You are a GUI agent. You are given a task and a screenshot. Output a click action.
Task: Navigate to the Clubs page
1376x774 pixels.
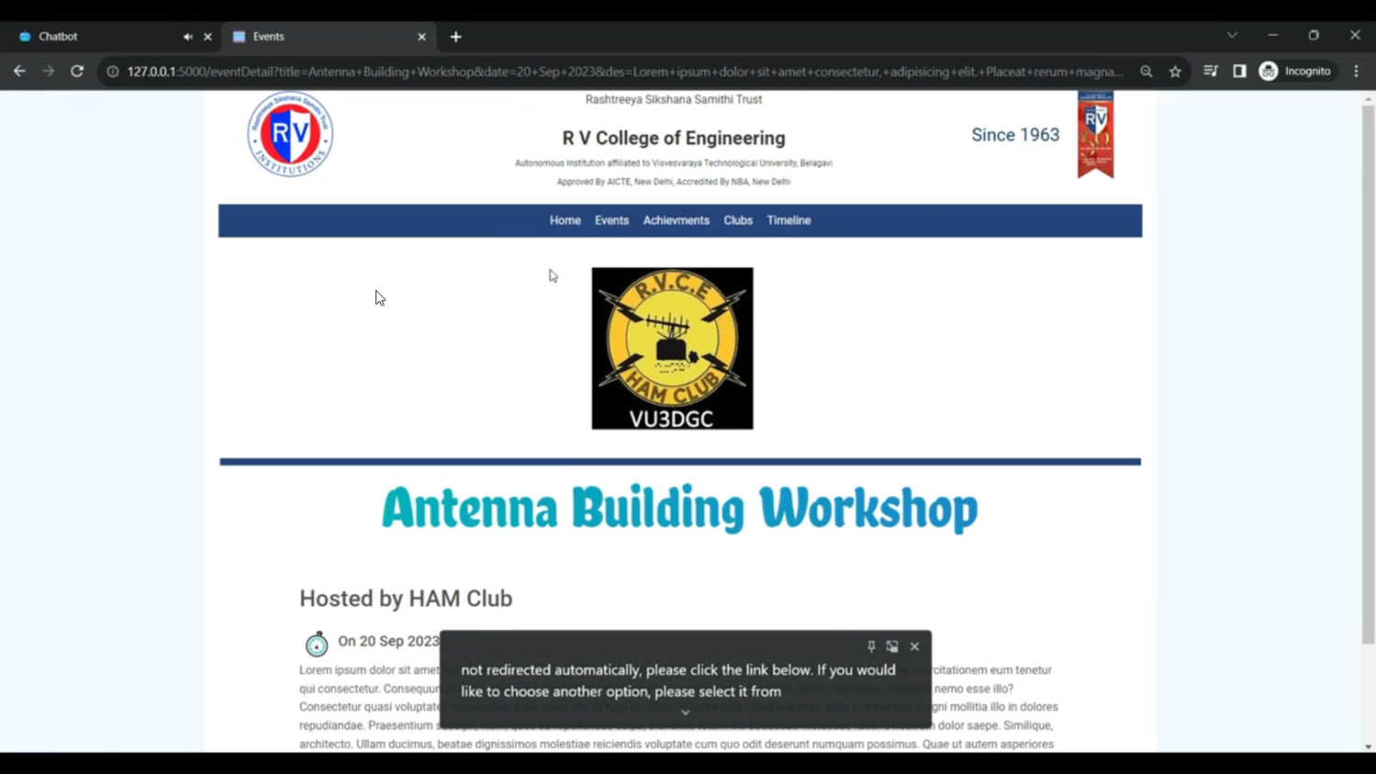coord(738,221)
